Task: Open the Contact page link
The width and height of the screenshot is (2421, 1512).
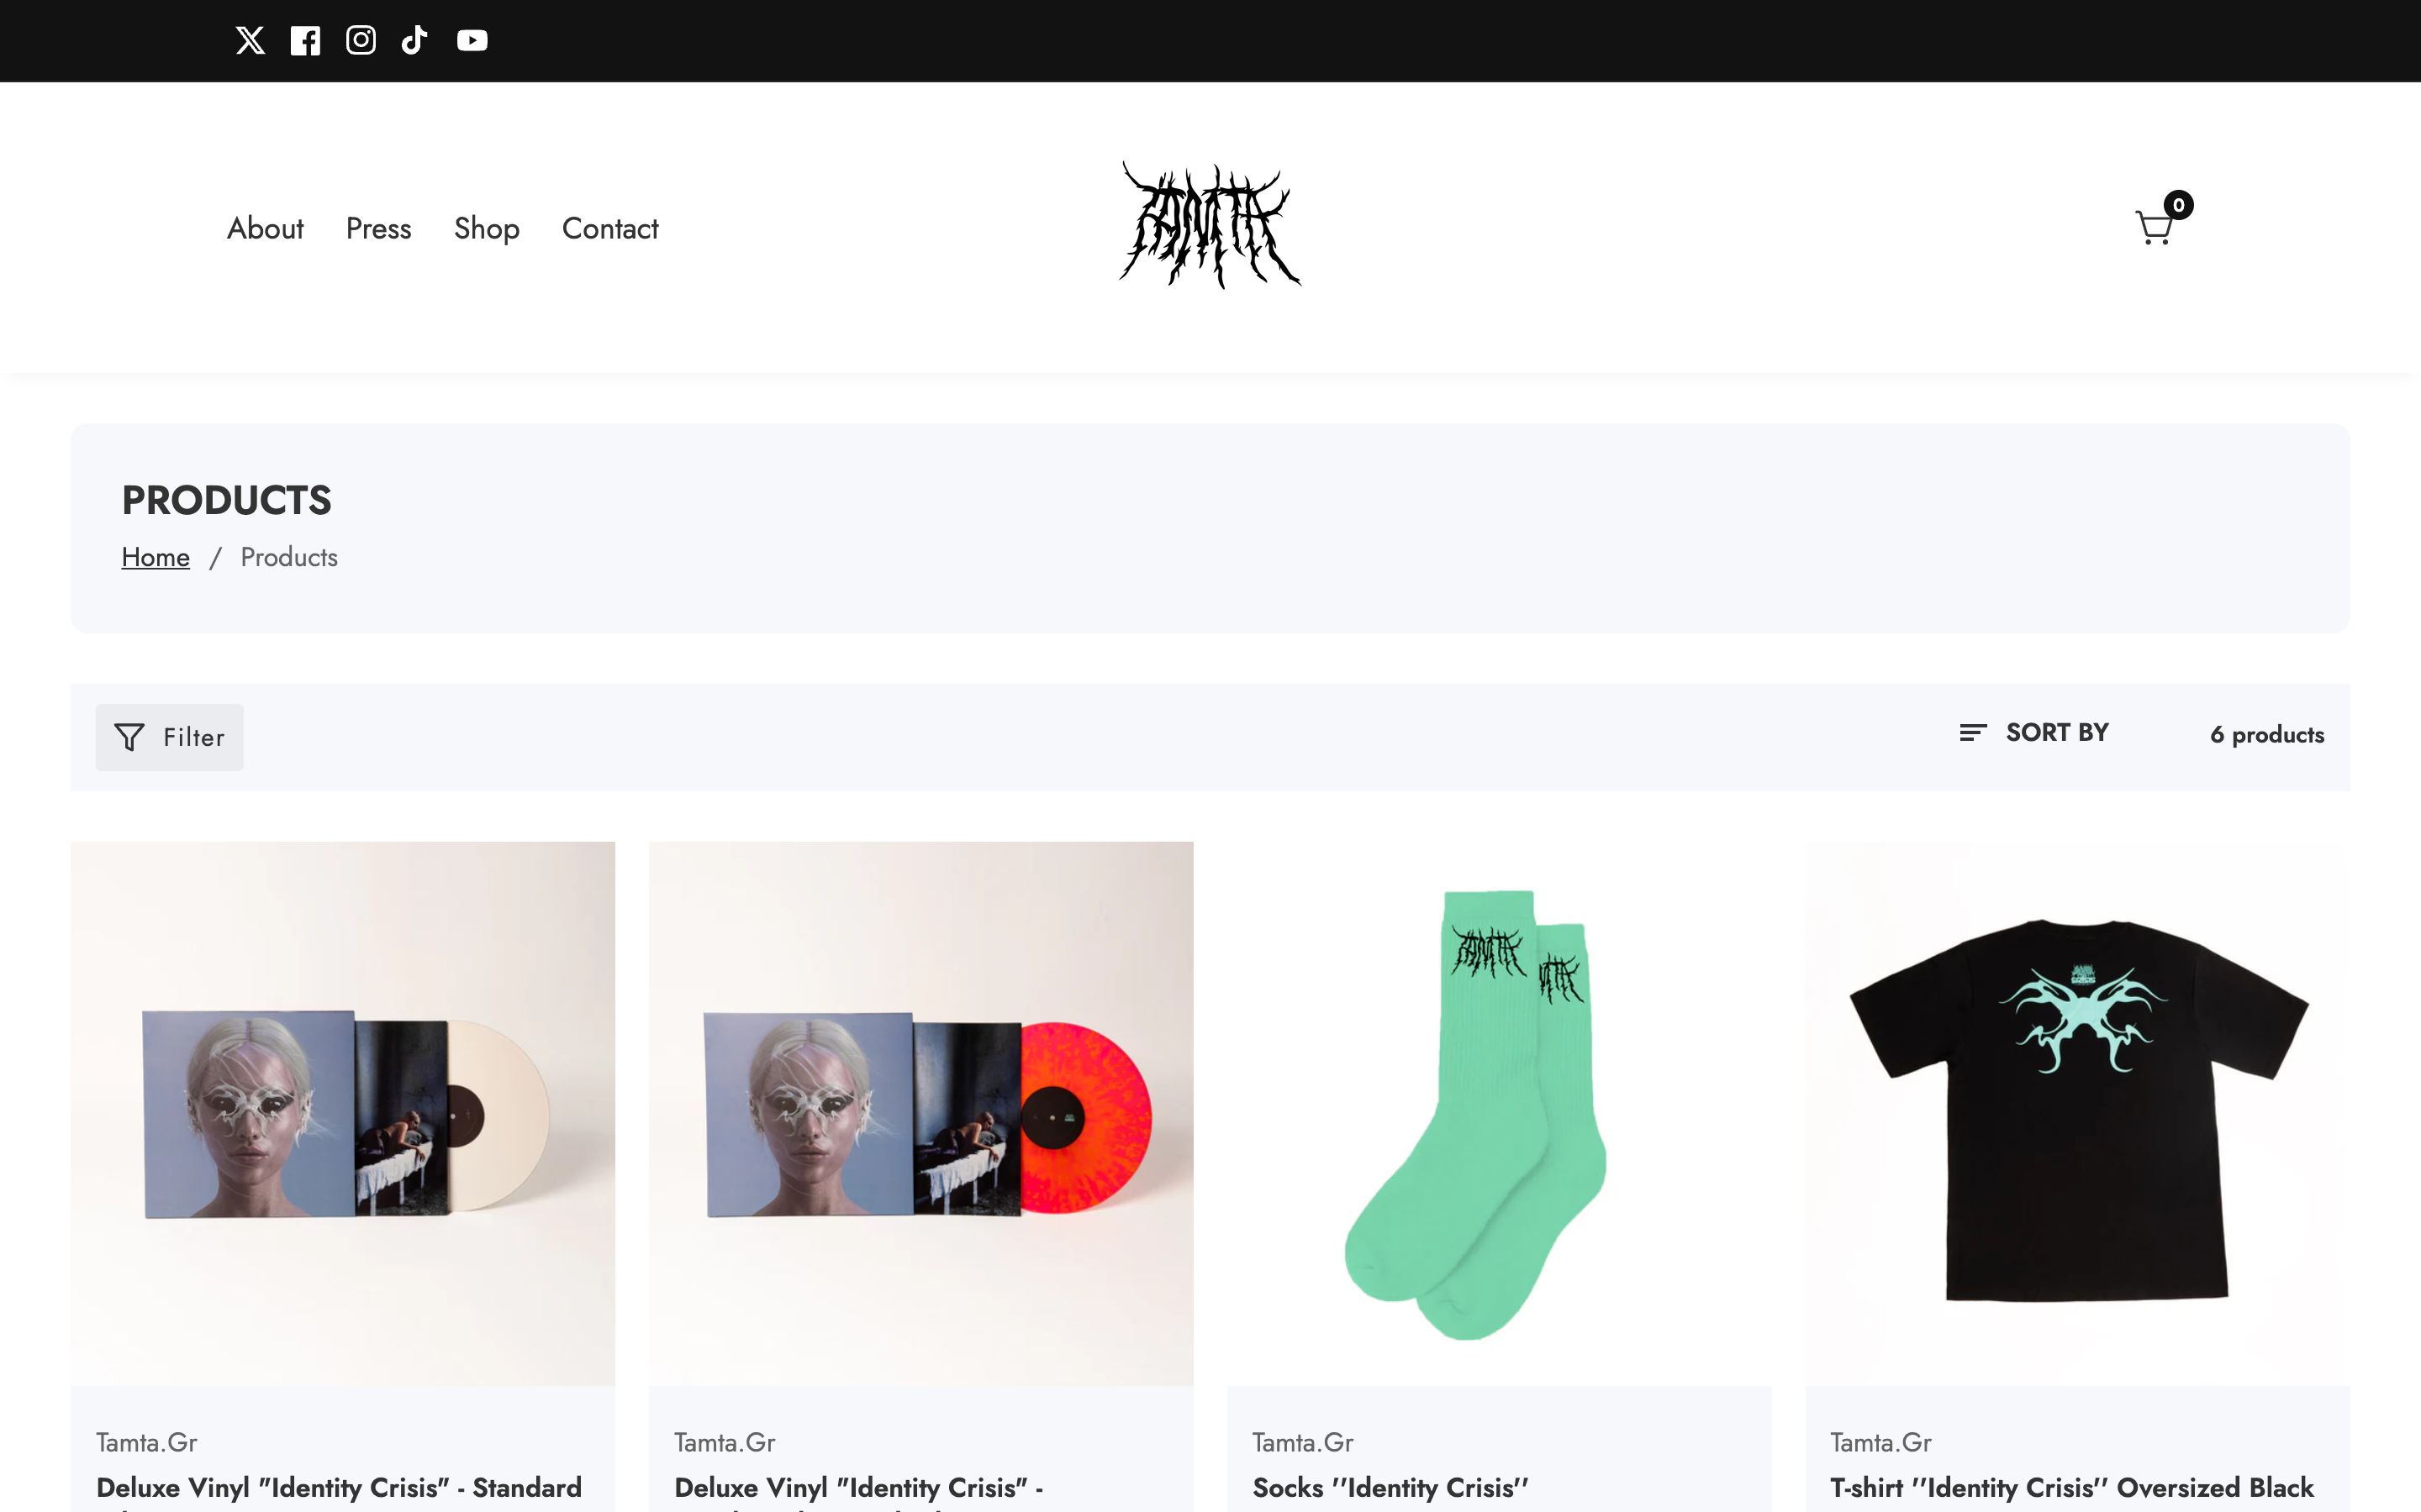Action: click(x=610, y=228)
